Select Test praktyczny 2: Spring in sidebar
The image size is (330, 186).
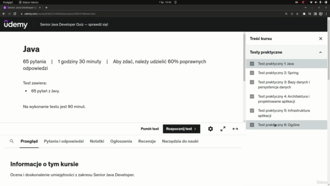tap(287, 73)
